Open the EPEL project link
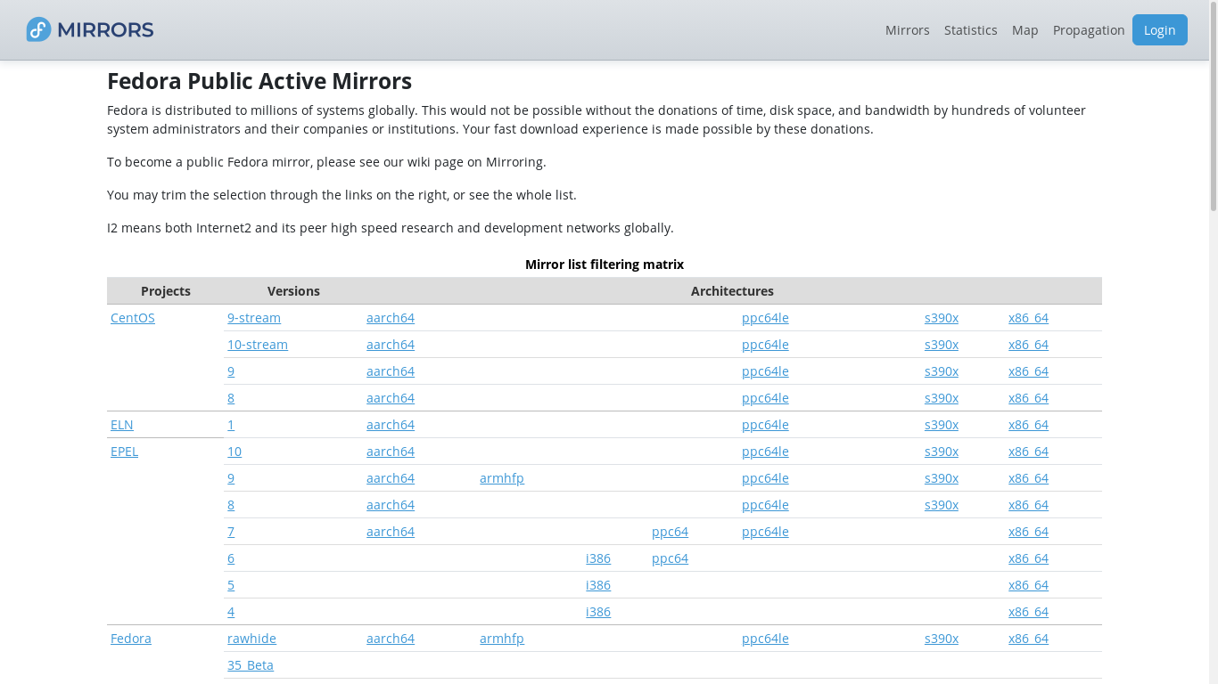This screenshot has width=1218, height=684. 124,452
